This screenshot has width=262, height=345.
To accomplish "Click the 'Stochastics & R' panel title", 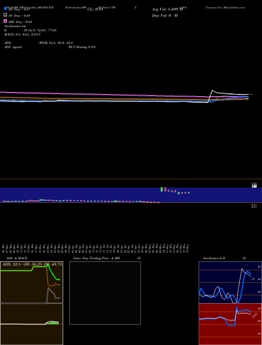I will [x=214, y=258].
